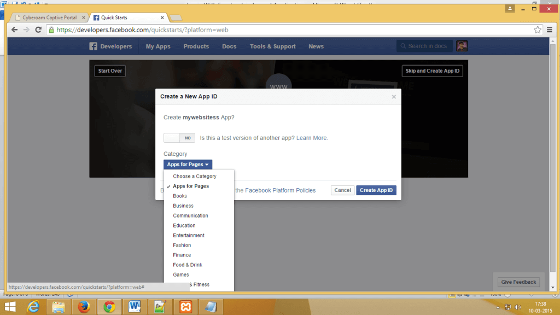This screenshot has height=315, width=560.
Task: Choose Entertainment category
Action: [x=199, y=235]
